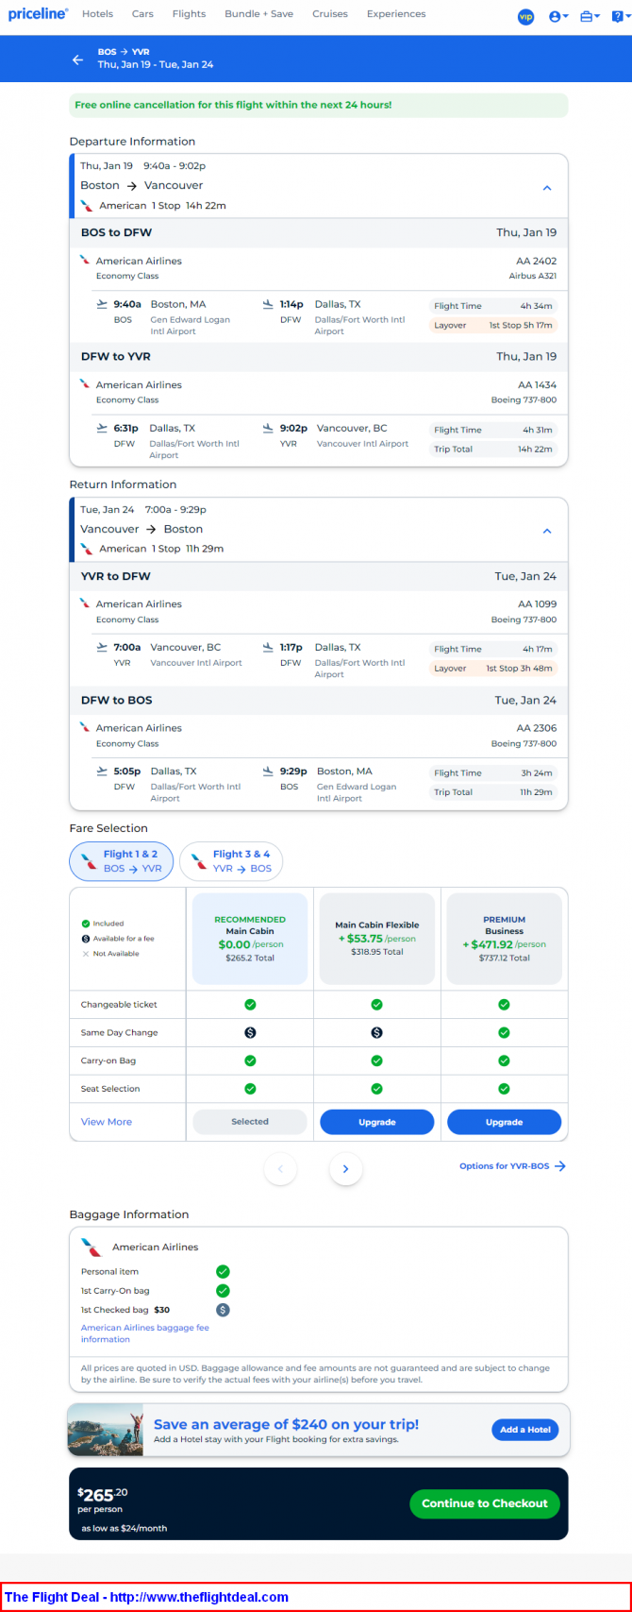632x1612 pixels.
Task: Click the Carry-on Bag checkmark for Main Cabin Flexible
Action: coord(377,1061)
